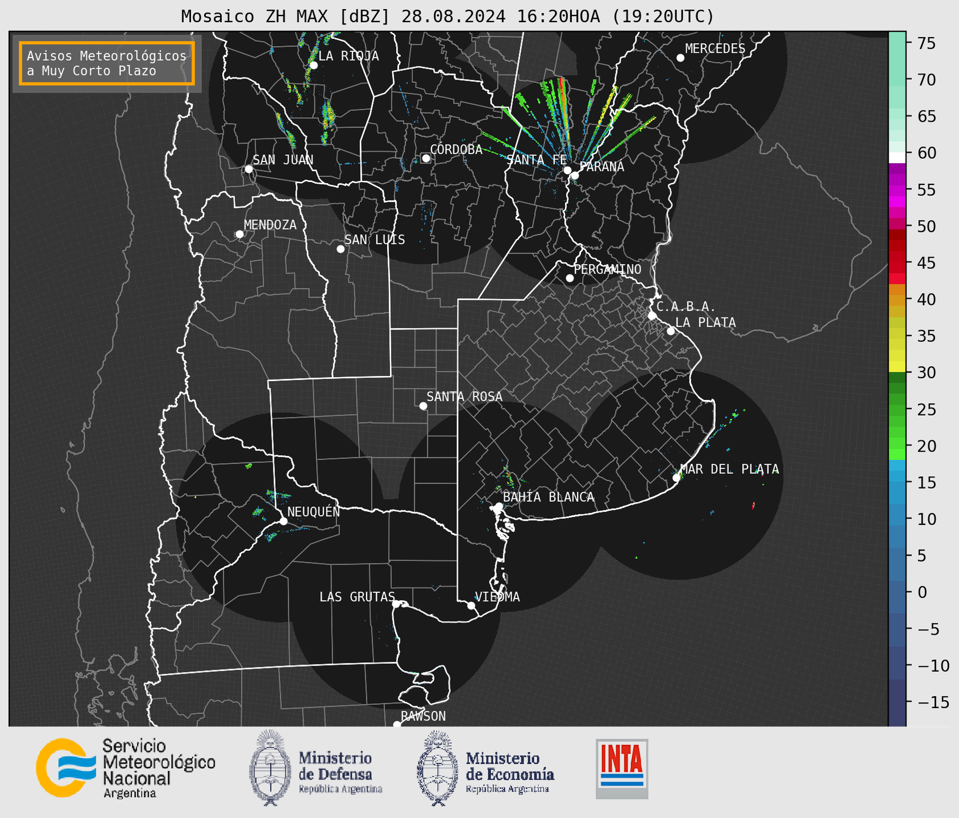Click the 'MAR DEL PLATA' map label

coord(729,469)
